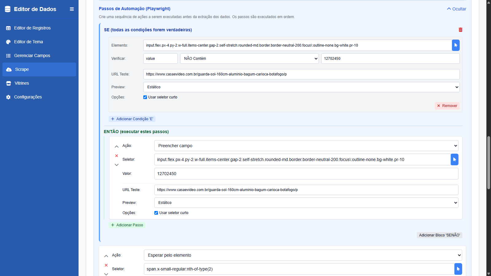Image resolution: width=491 pixels, height=276 pixels.
Task: Move the Preencher campo step down
Action: 117,165
